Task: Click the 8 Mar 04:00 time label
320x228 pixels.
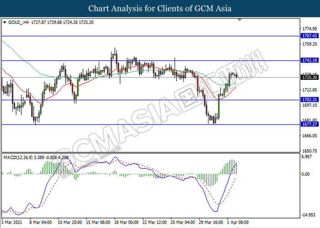Action: [x=40, y=222]
